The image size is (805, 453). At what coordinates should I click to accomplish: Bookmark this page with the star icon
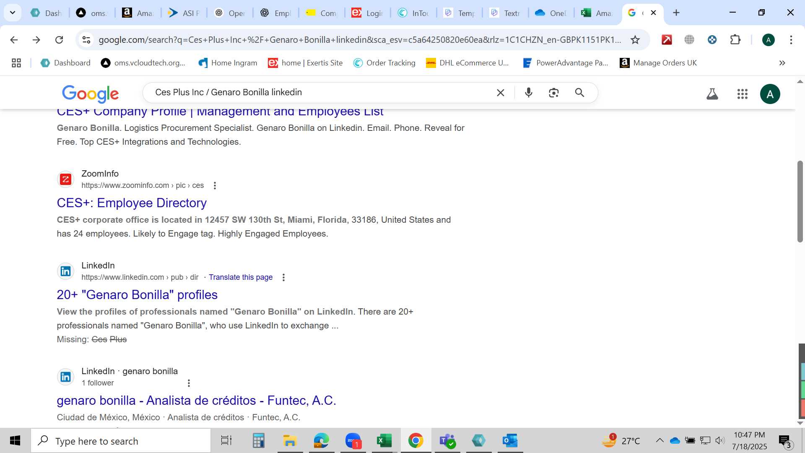click(x=635, y=40)
